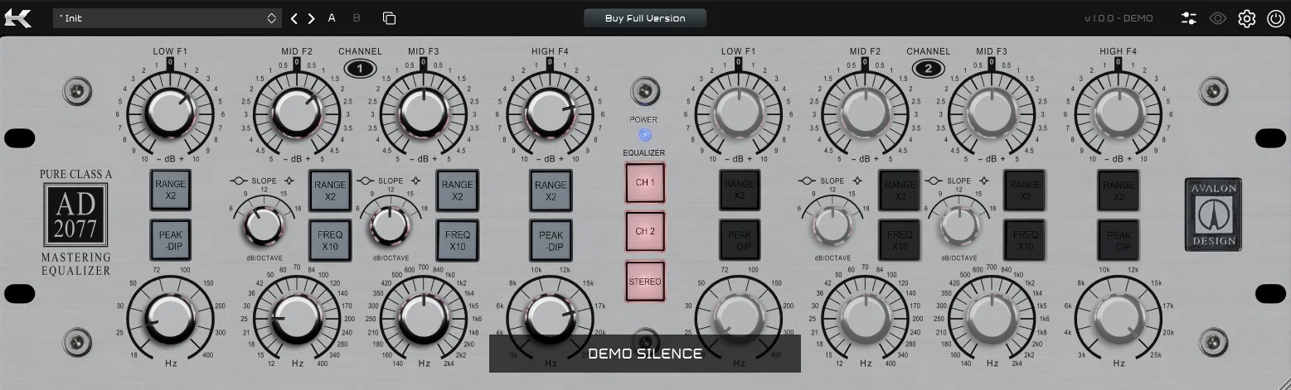This screenshot has width=1291, height=390.
Task: Toggle channel 1 MID F3 RANGE X2 button
Action: click(x=458, y=190)
